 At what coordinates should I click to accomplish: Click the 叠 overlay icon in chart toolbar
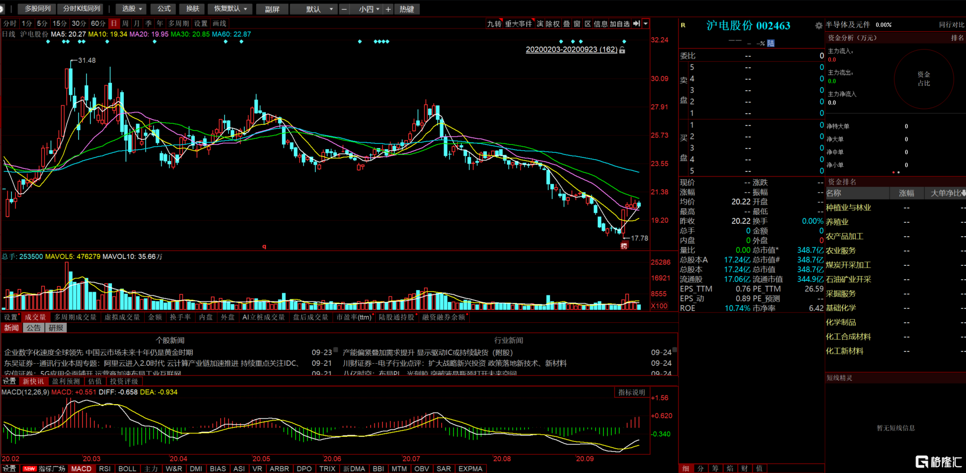click(x=566, y=24)
